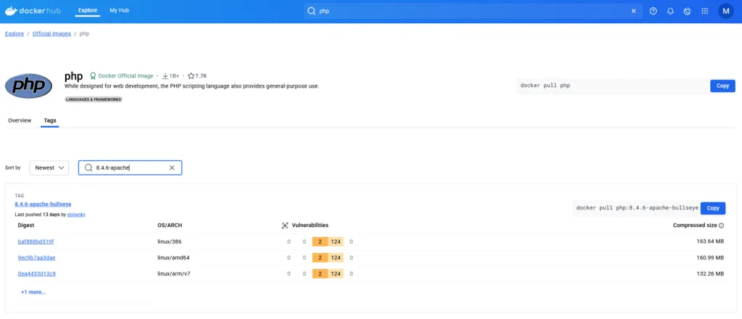Click the orange 2 badge for linux/arm/v7

coord(320,273)
